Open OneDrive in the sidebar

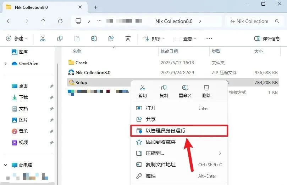[25, 63]
